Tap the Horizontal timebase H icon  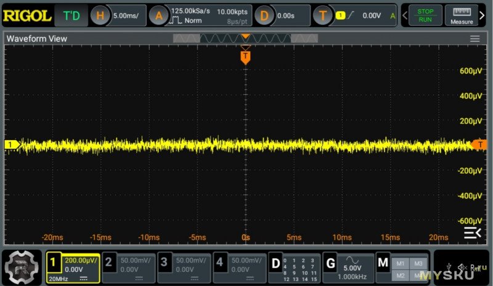101,15
